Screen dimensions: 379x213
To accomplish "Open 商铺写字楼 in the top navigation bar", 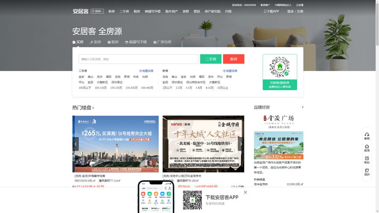I will 152,11.
